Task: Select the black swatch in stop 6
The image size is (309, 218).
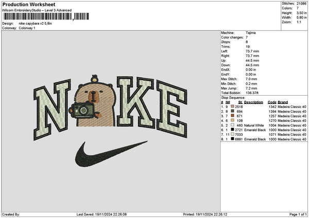Action: (x=233, y=130)
